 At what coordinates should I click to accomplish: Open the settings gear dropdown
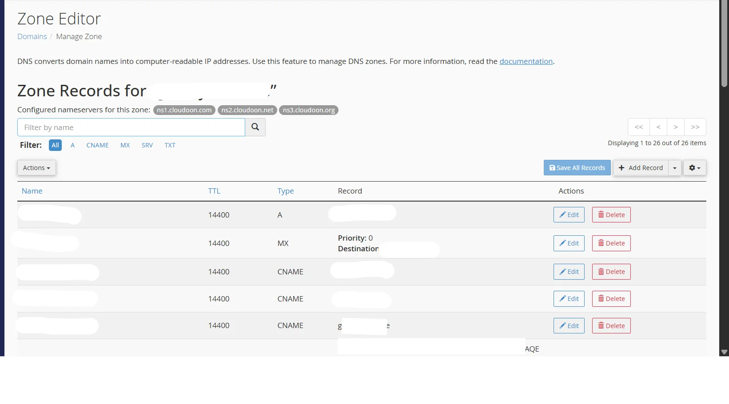[694, 167]
